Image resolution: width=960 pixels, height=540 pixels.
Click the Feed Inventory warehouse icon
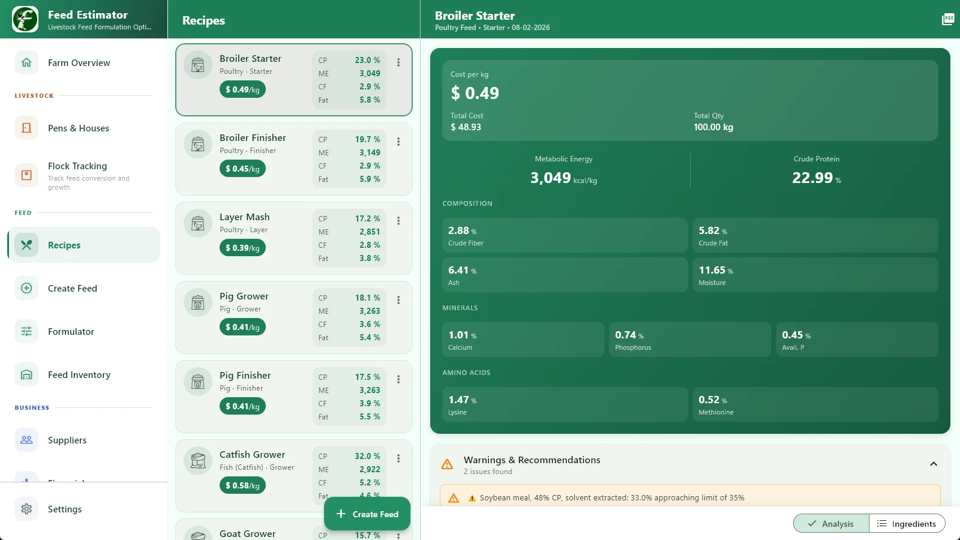point(26,374)
